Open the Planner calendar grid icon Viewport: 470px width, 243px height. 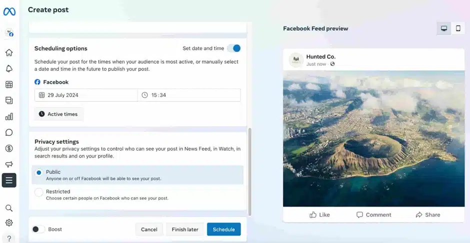tap(9, 85)
